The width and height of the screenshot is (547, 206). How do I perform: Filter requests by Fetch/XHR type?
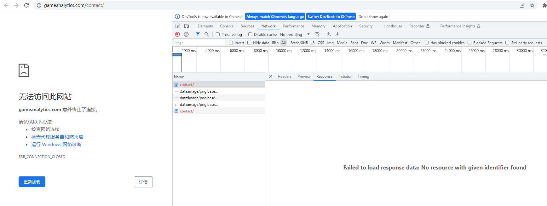[x=299, y=43]
